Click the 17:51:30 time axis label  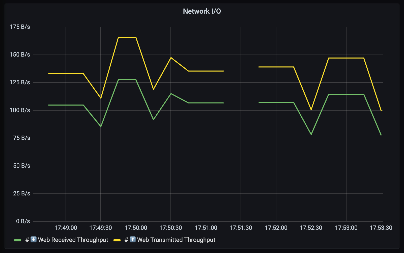click(x=241, y=228)
